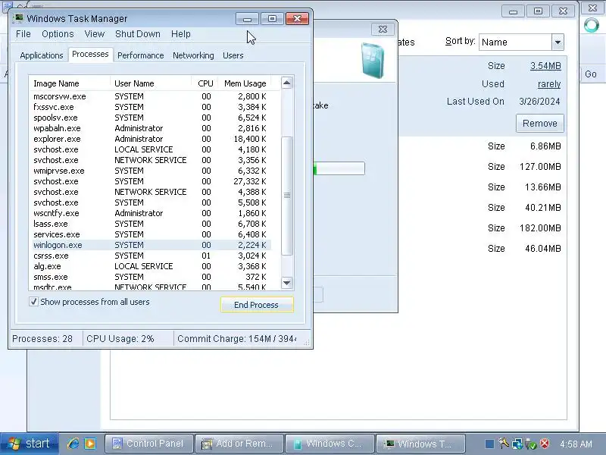Viewport: 606px width, 455px height.
Task: Open the Start menu
Action: coord(30,444)
